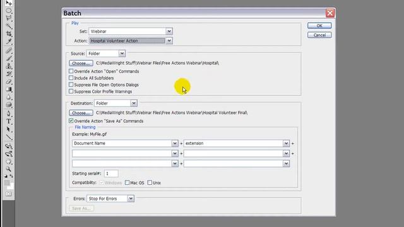Screen dimensions: 404x227
Task: Select the Elliptical Marquee tool
Action: point(9,11)
